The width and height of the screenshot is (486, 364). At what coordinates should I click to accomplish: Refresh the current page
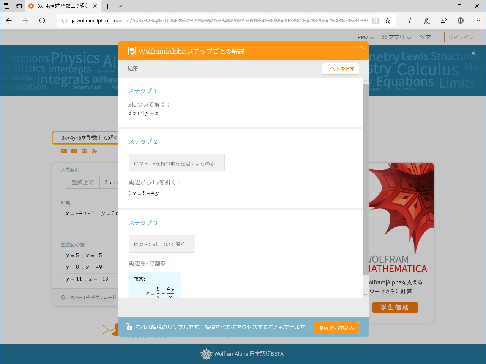[42, 20]
